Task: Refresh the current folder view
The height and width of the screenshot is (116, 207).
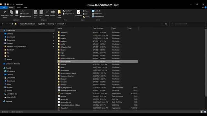Action: (166, 24)
